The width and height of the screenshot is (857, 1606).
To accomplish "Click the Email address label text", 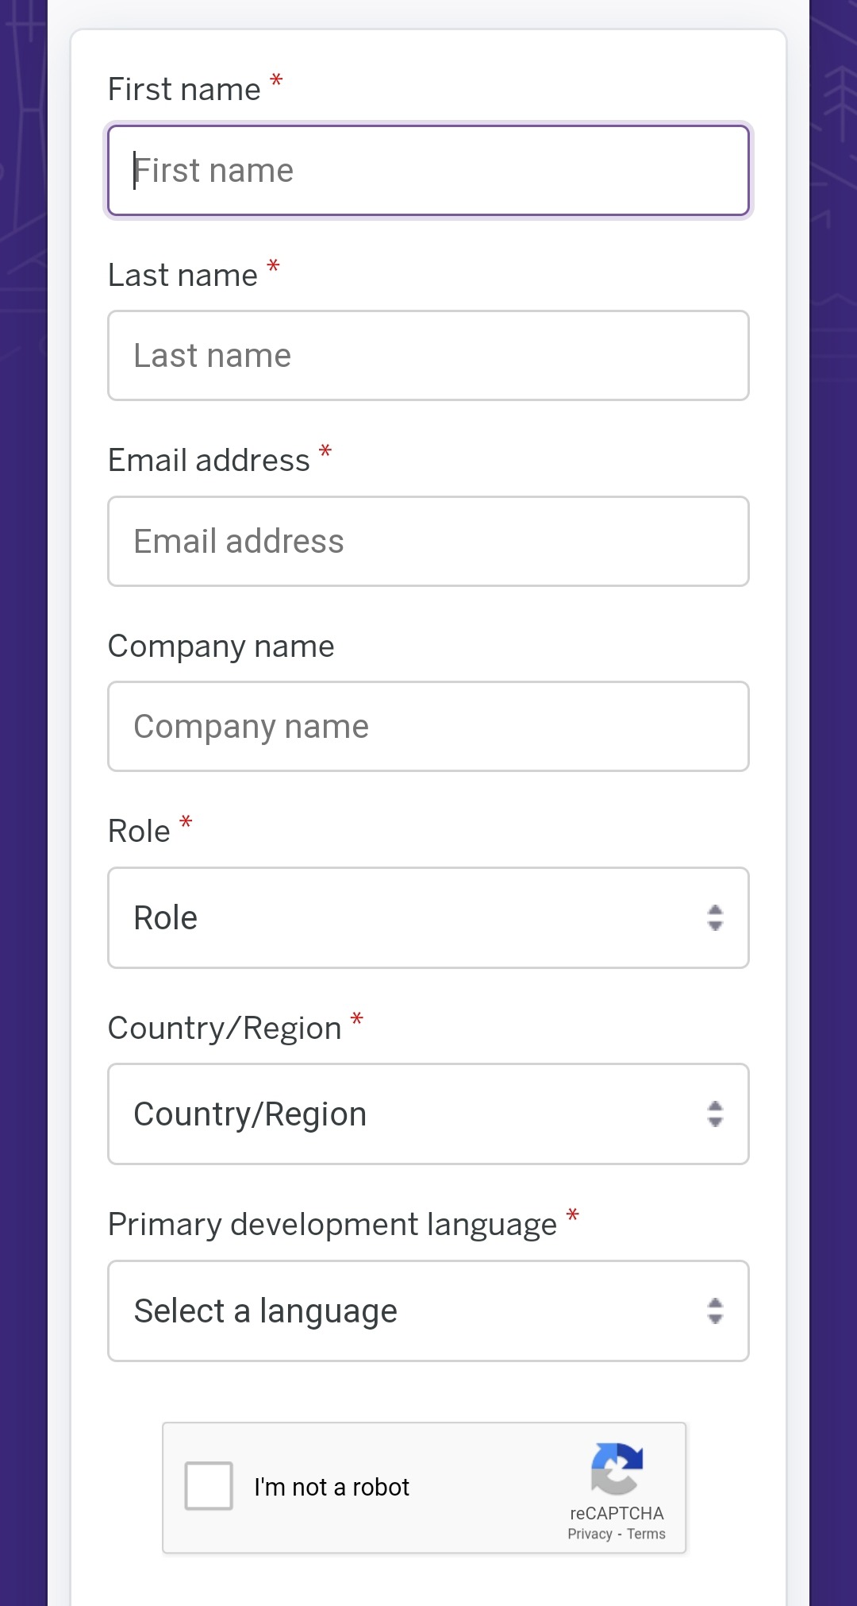I will tap(209, 460).
